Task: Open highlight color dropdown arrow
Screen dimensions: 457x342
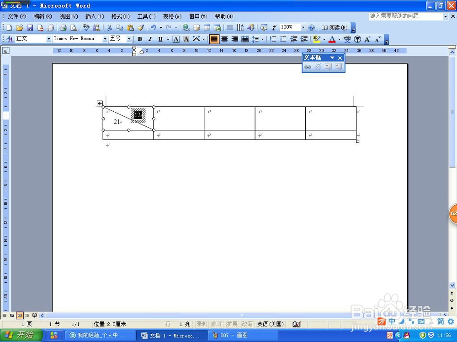Action: coord(324,39)
